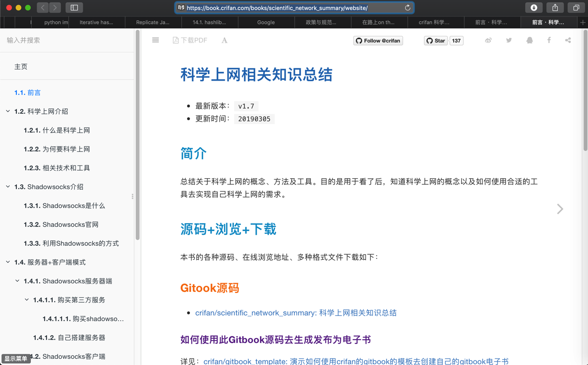Share on Weibo icon
The image size is (588, 365).
click(488, 41)
